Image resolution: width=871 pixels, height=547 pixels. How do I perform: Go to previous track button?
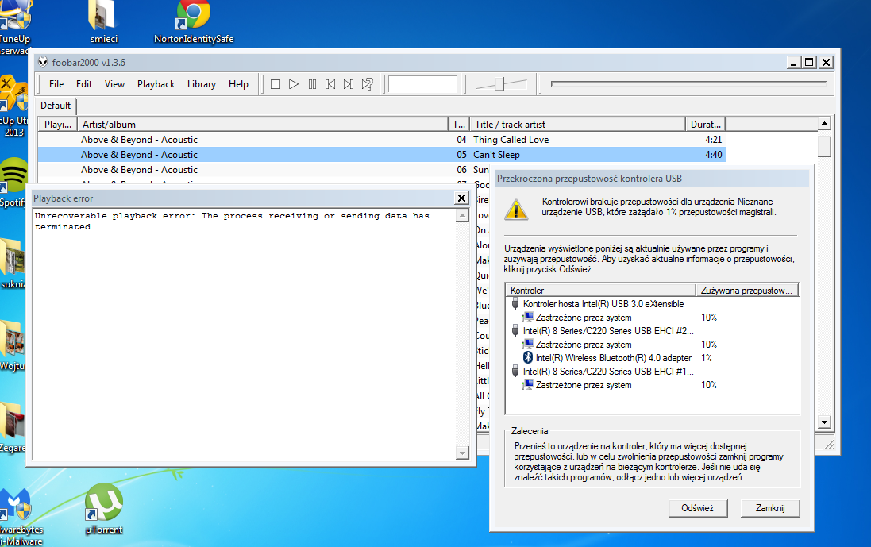330,84
